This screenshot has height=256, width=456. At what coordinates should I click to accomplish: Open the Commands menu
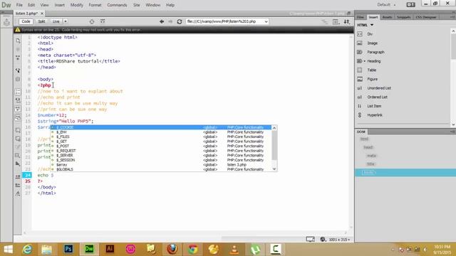[x=117, y=5]
